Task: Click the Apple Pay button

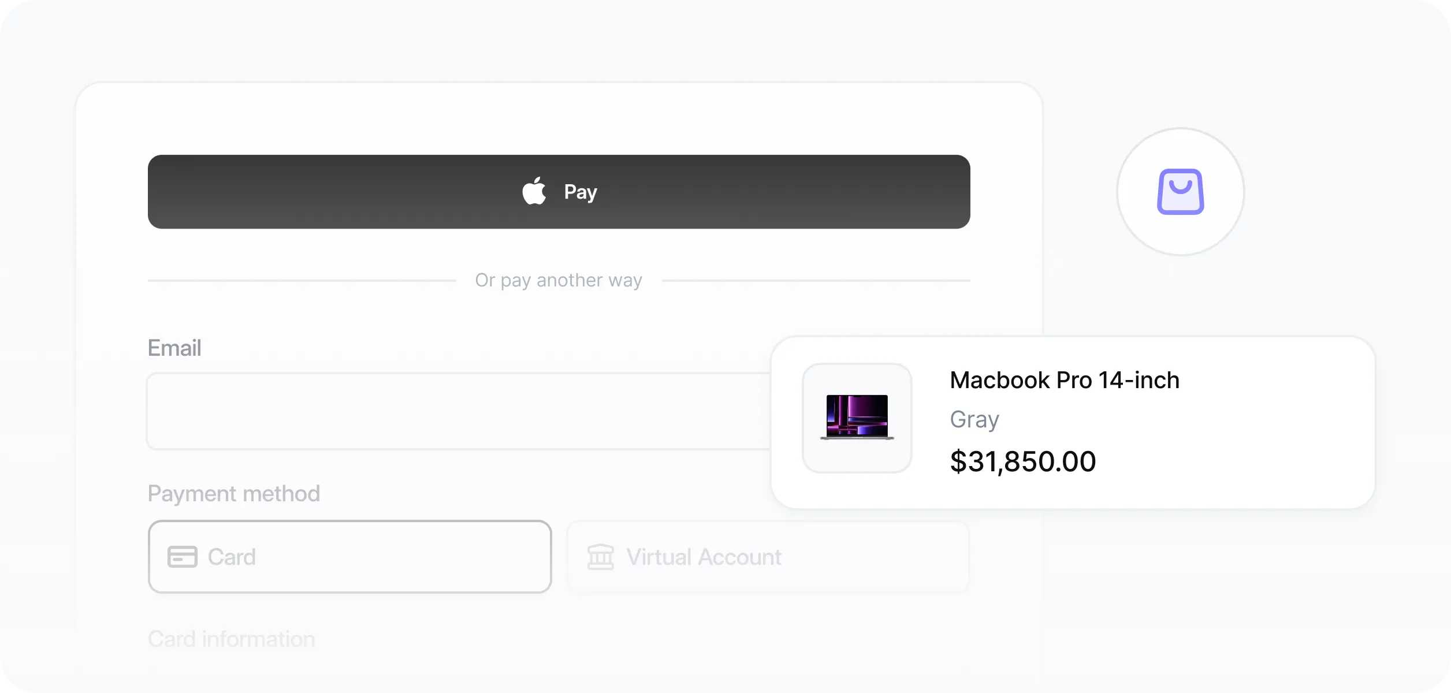Action: click(x=559, y=191)
